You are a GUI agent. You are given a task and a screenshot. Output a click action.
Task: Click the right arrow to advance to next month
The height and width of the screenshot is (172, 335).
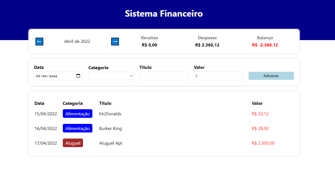(x=115, y=41)
